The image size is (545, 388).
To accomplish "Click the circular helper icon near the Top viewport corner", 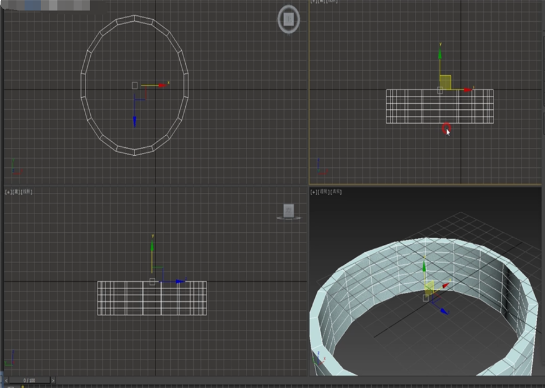I will pyautogui.click(x=288, y=19).
